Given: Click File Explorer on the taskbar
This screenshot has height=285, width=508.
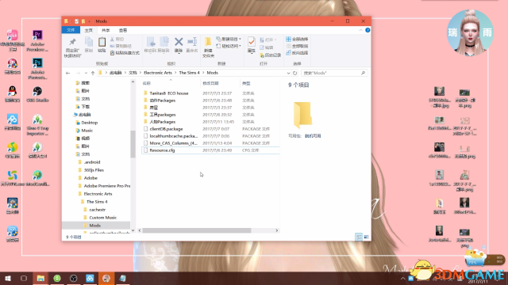Looking at the screenshot, I should 40,278.
